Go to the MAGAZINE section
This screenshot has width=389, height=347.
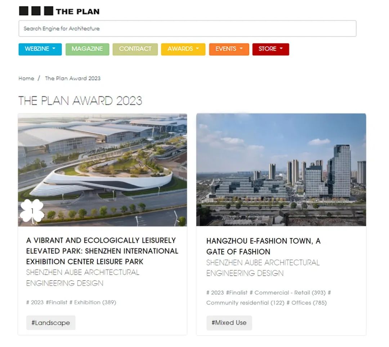[x=87, y=49]
